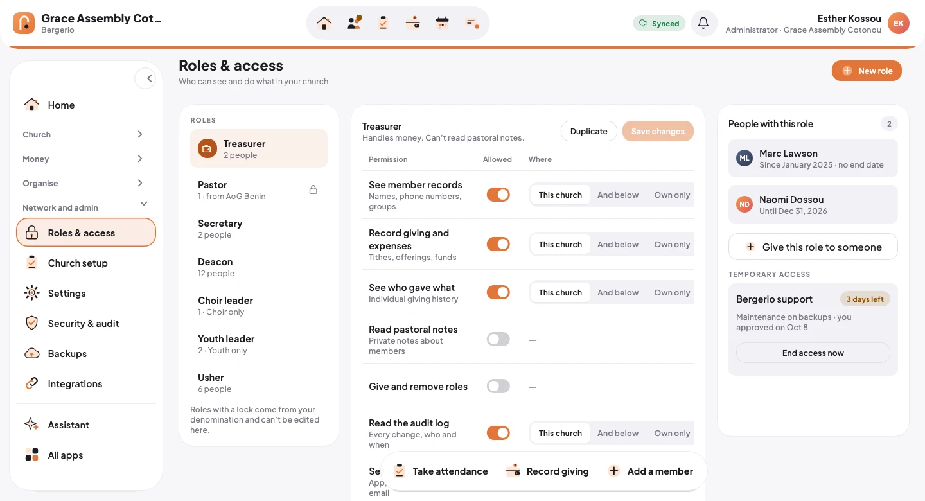This screenshot has width=925, height=501.
Task: Open Settings in the sidebar
Action: (x=86, y=293)
